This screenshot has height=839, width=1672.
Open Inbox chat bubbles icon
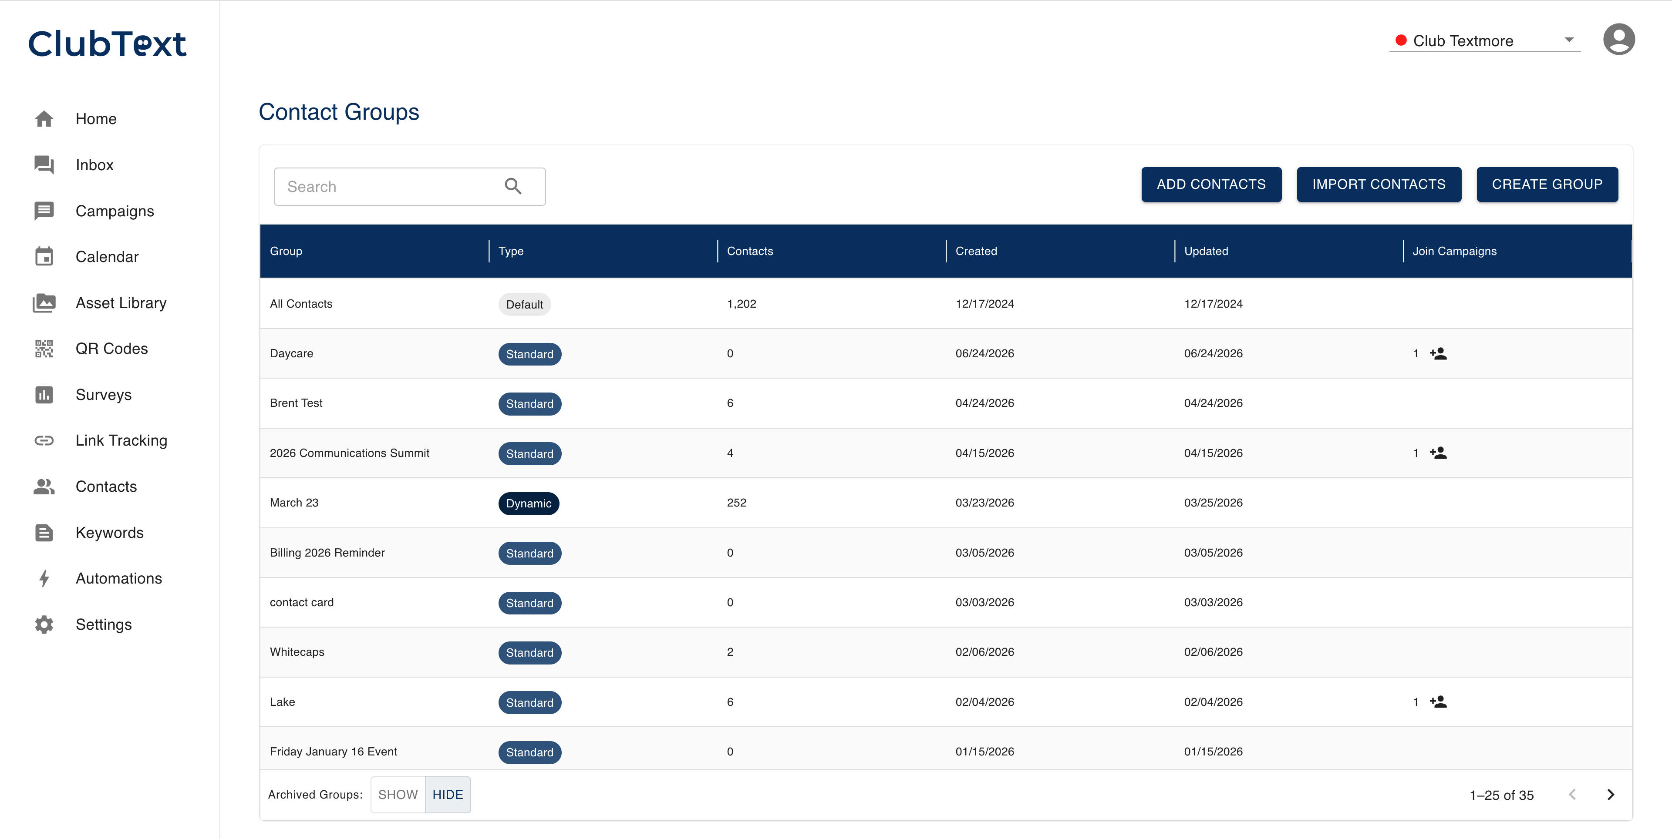(x=44, y=165)
